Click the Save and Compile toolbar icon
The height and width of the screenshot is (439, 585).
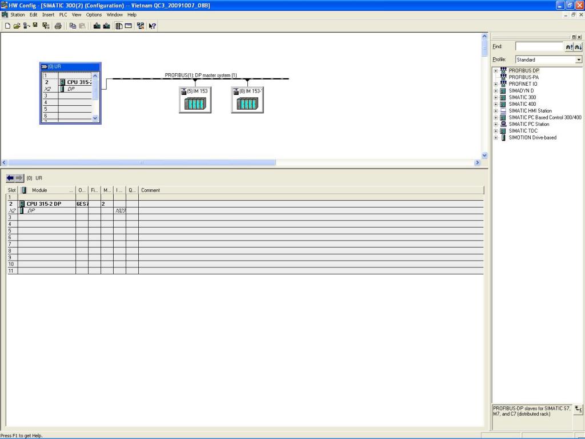click(46, 26)
